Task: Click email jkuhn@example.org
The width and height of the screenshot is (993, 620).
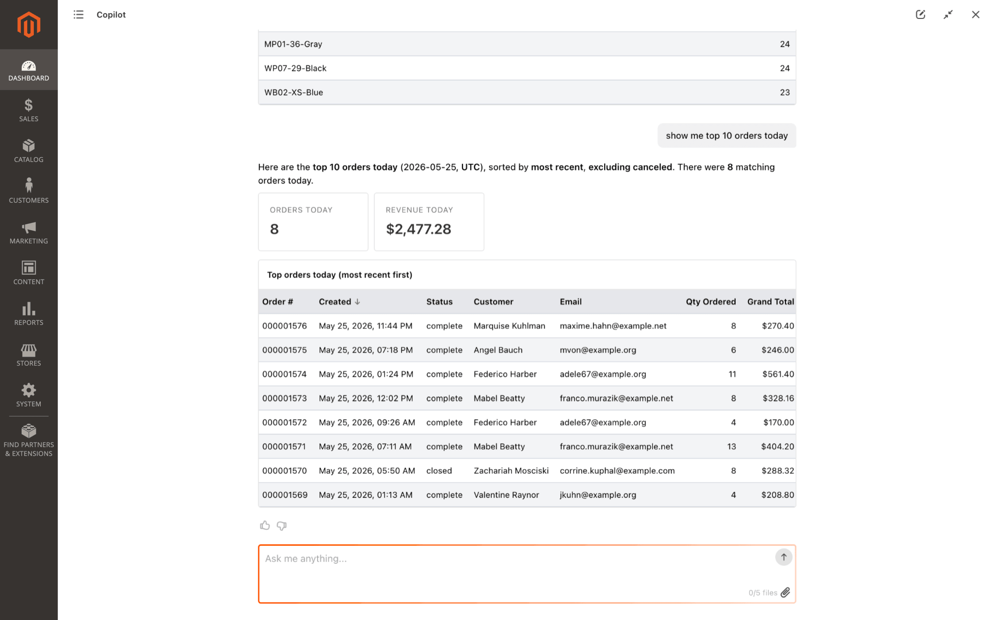Action: [598, 495]
